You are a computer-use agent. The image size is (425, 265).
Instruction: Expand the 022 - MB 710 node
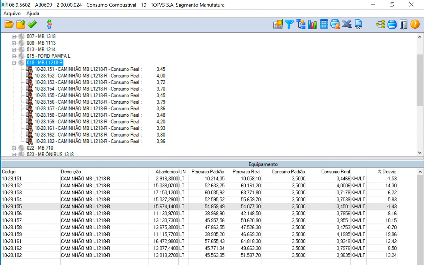(x=14, y=148)
